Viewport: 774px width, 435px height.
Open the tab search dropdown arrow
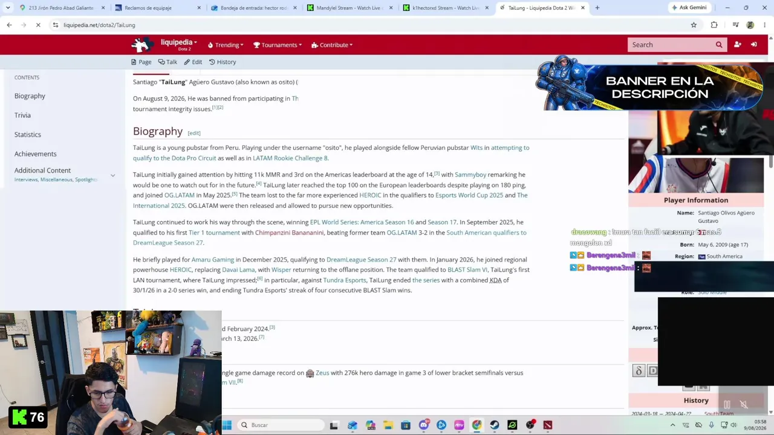pos(8,8)
